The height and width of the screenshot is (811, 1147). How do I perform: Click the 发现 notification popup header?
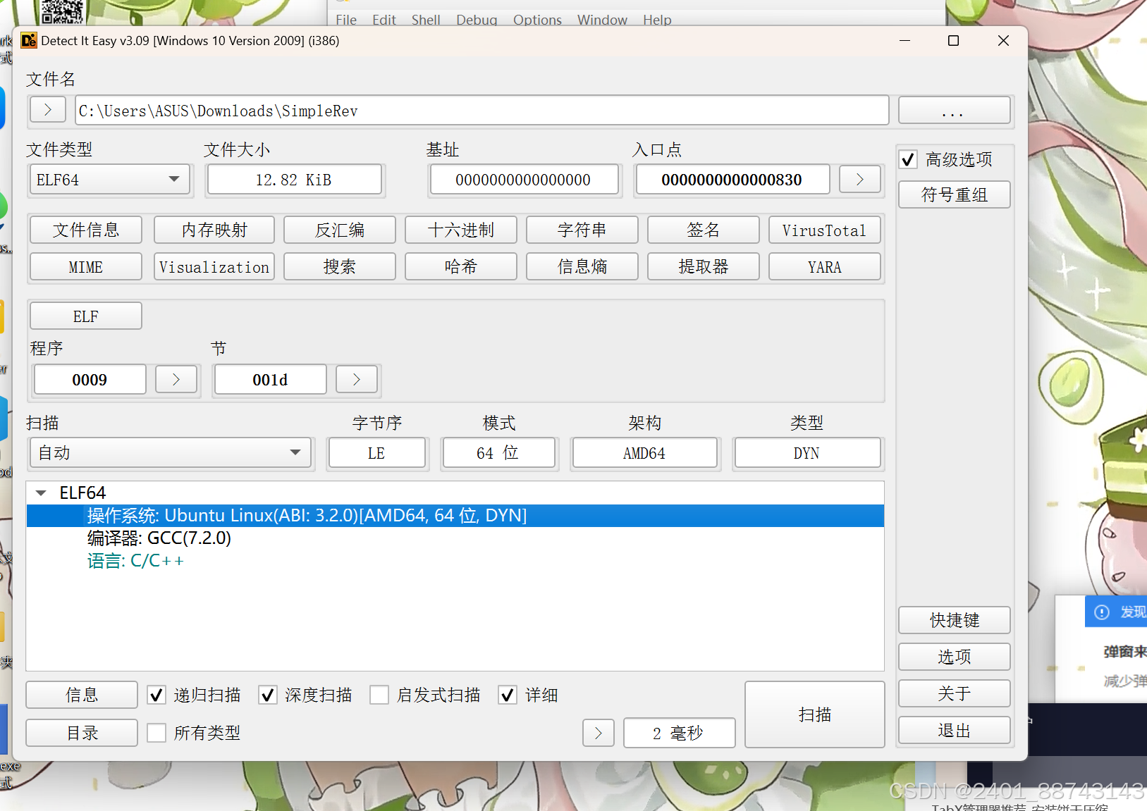click(1116, 612)
